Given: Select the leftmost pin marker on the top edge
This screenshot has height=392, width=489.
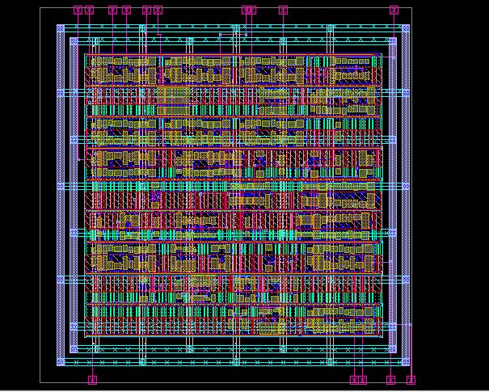Looking at the screenshot, I should 78,11.
